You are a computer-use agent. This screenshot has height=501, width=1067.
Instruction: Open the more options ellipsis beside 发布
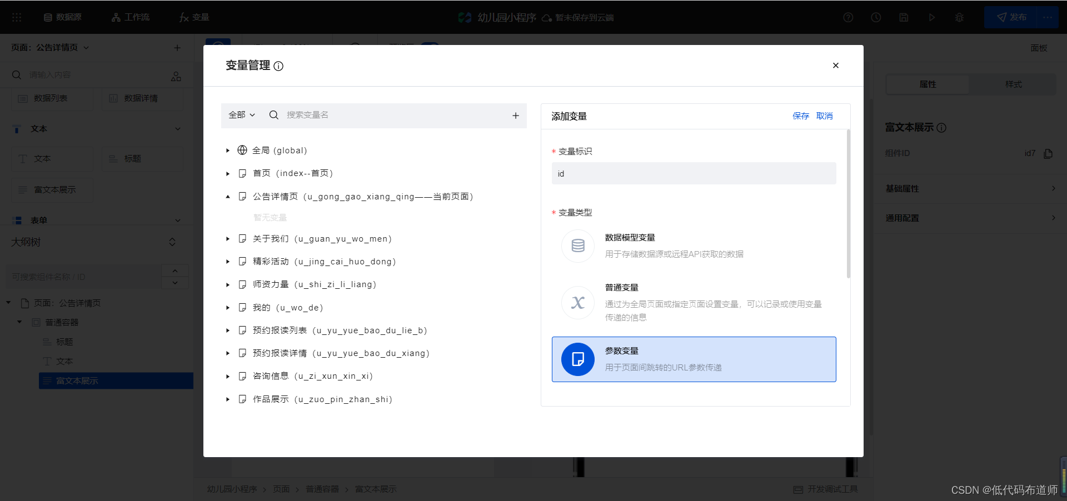[x=1048, y=17]
